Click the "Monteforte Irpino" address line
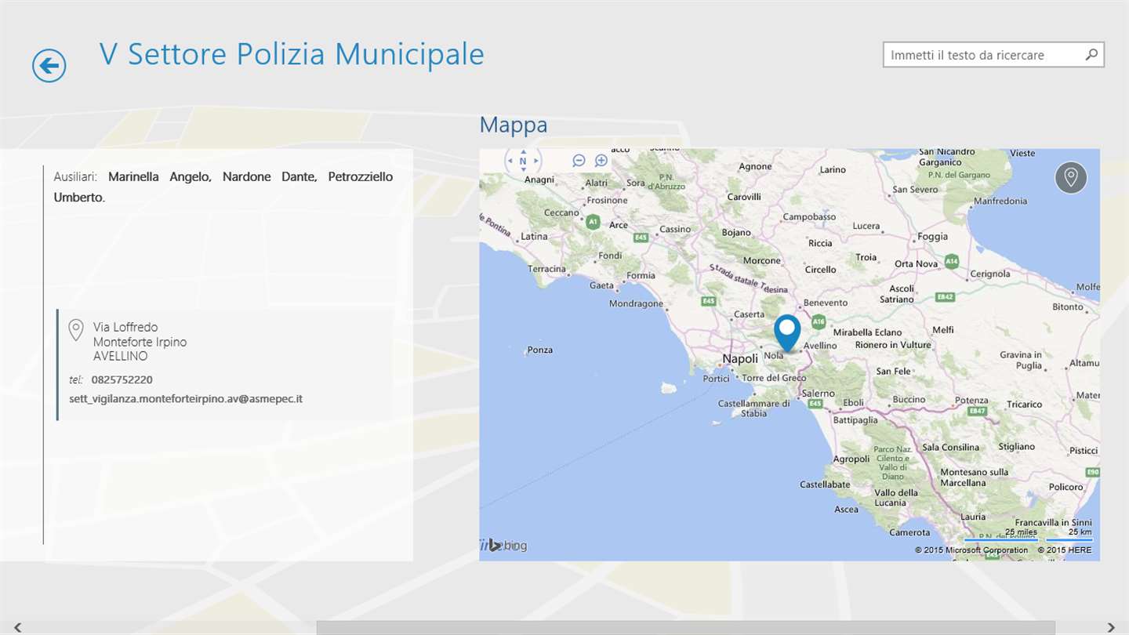 click(x=140, y=342)
